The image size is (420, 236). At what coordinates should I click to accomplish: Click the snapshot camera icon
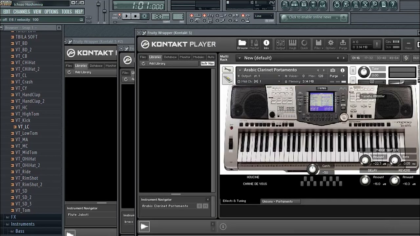(x=333, y=70)
